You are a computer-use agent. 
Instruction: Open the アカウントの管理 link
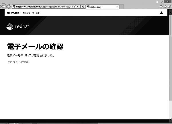click(x=18, y=62)
